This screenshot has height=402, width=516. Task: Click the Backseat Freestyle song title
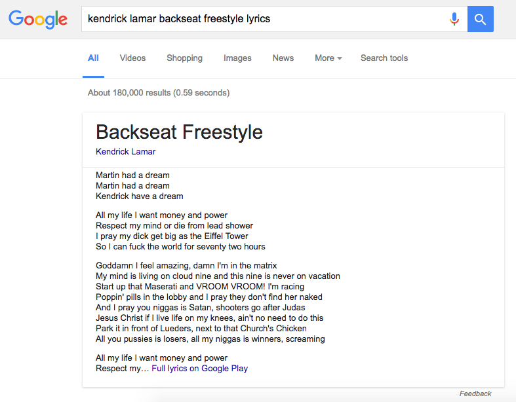click(x=179, y=132)
